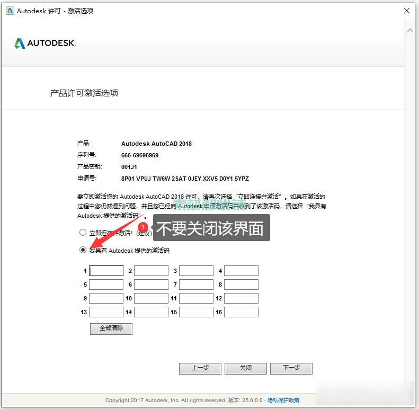The width and height of the screenshot is (419, 409).
Task: Close the Autodesk license window
Action: click(x=407, y=11)
